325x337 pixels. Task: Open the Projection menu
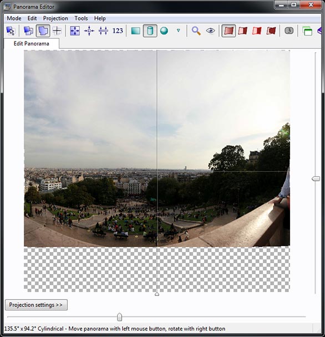click(x=55, y=18)
